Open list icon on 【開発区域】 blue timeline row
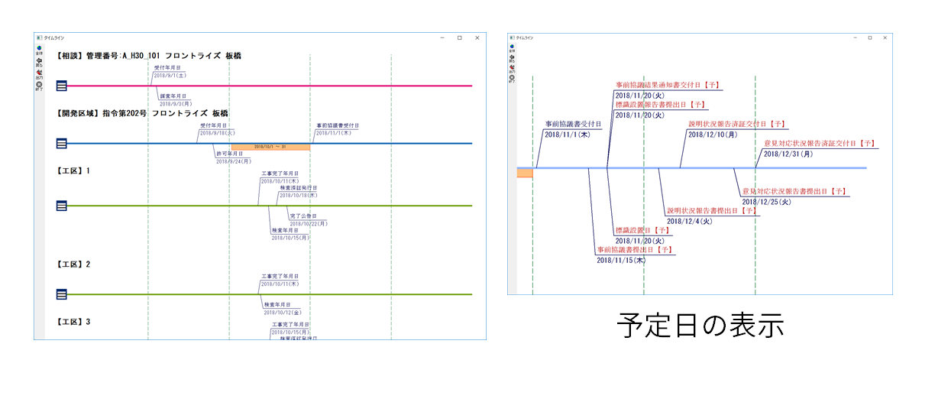 [62, 143]
